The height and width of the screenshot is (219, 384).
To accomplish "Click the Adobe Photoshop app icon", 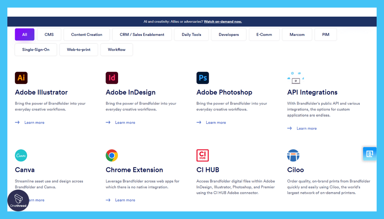I will (203, 78).
